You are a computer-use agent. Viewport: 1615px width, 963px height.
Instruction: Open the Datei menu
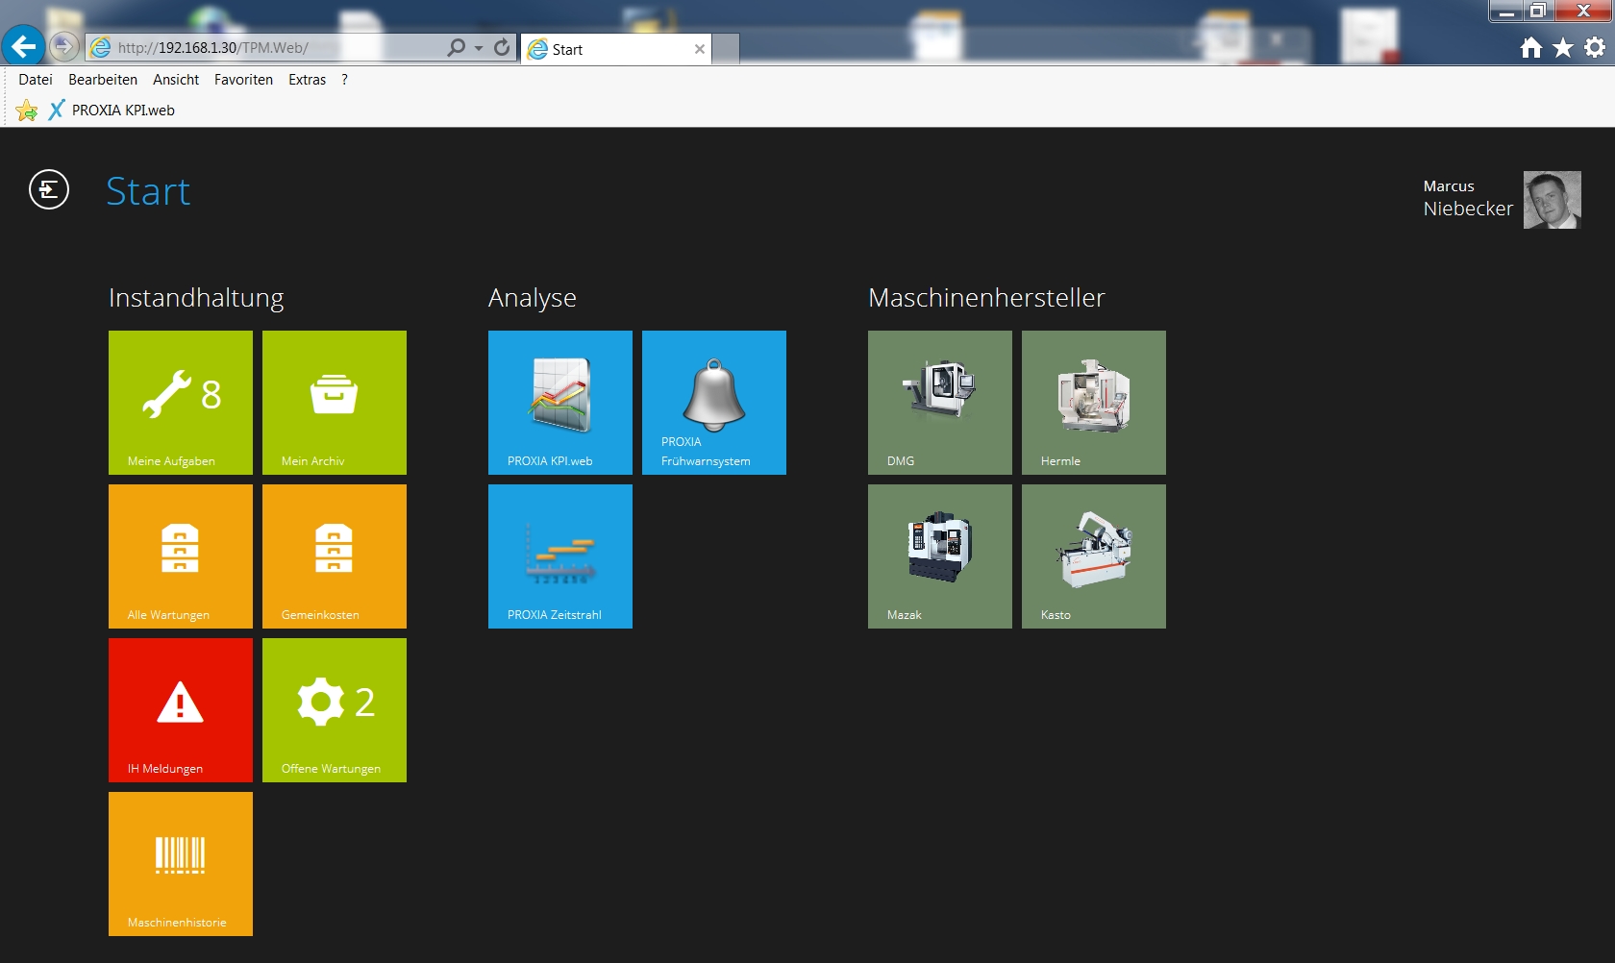[x=36, y=80]
